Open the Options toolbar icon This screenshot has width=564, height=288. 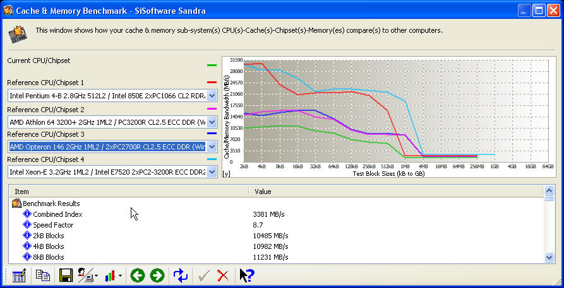pos(19,276)
